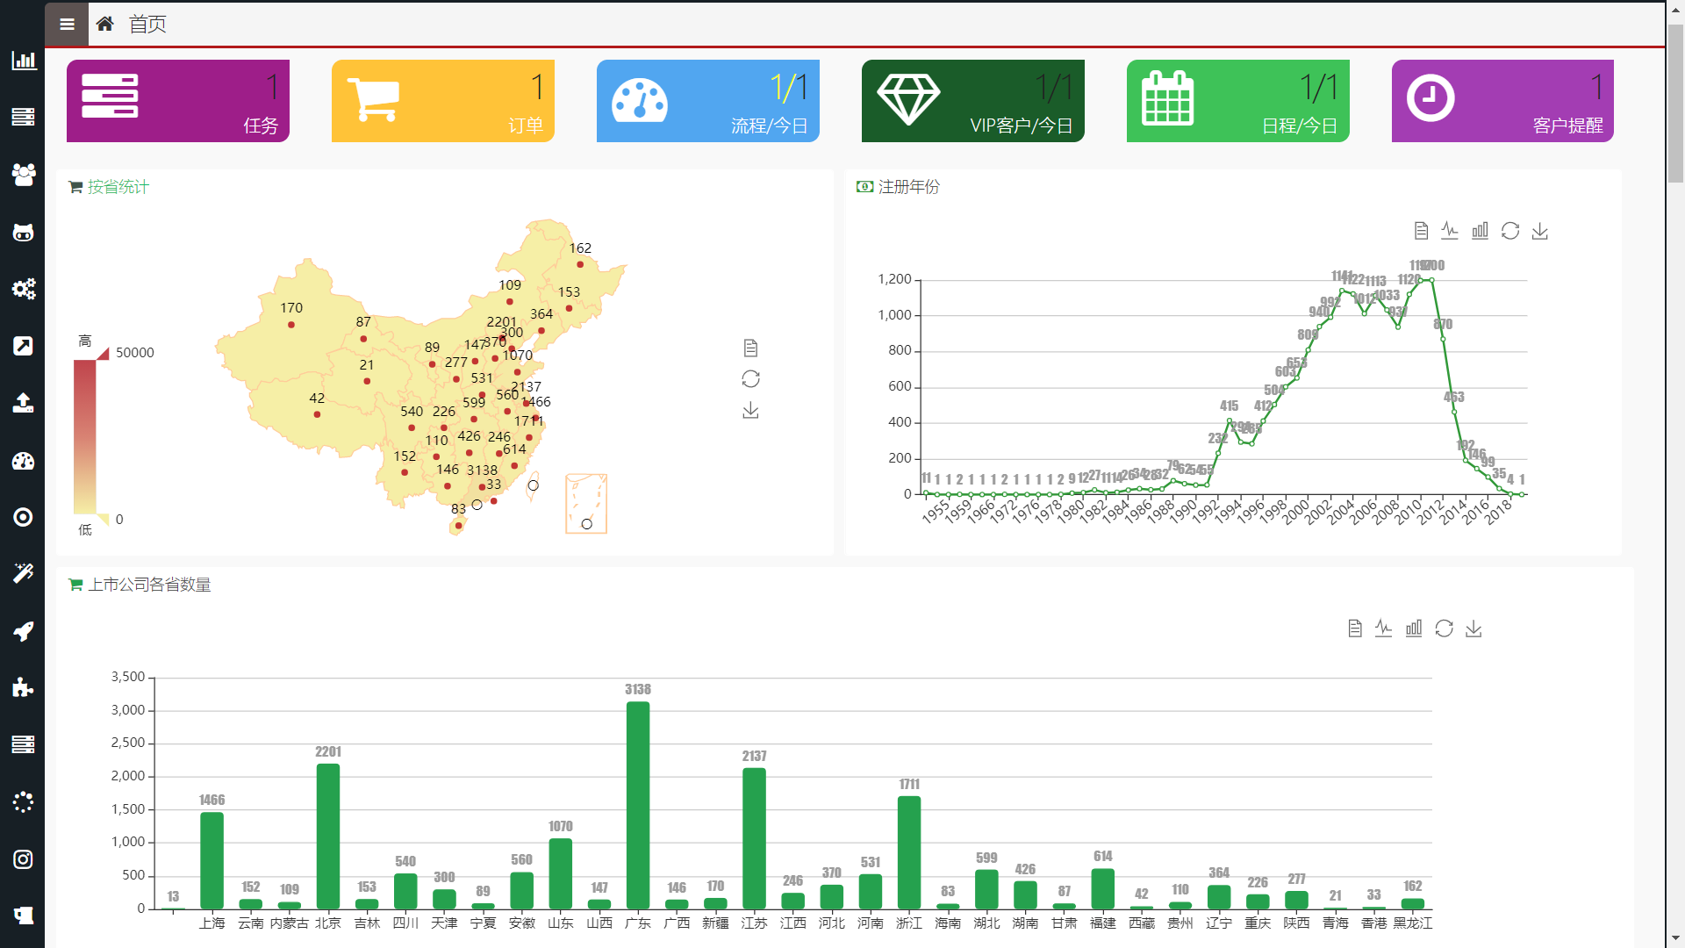Open the 订单 yellow cart tile
Image resolution: width=1685 pixels, height=948 pixels.
[x=442, y=101]
